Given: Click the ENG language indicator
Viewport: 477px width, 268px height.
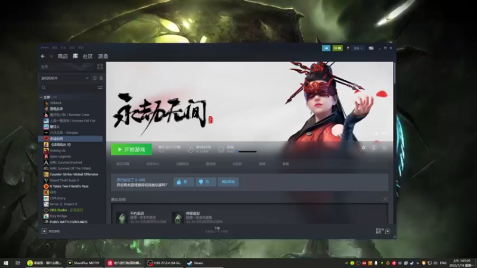Looking at the screenshot, I should pyautogui.click(x=443, y=263).
